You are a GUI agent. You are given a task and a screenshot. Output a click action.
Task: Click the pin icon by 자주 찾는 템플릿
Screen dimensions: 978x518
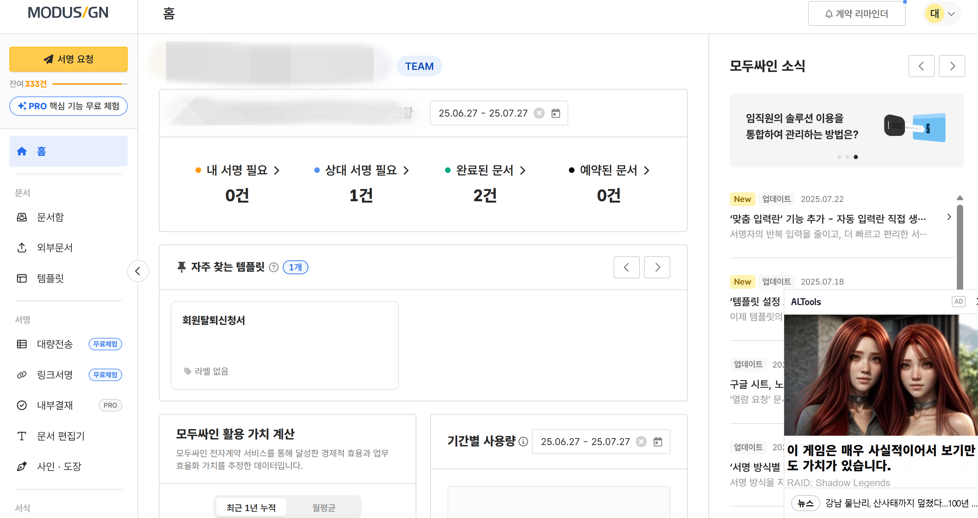point(181,267)
